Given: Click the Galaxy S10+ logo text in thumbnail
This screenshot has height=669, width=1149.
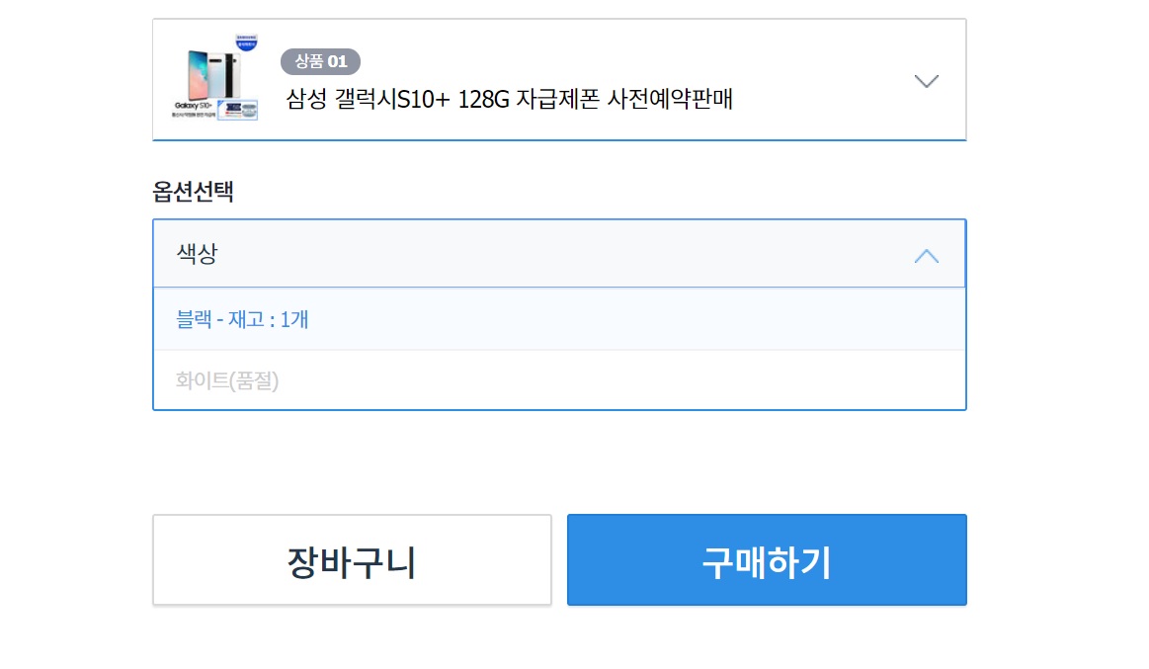Looking at the screenshot, I should pos(192,105).
